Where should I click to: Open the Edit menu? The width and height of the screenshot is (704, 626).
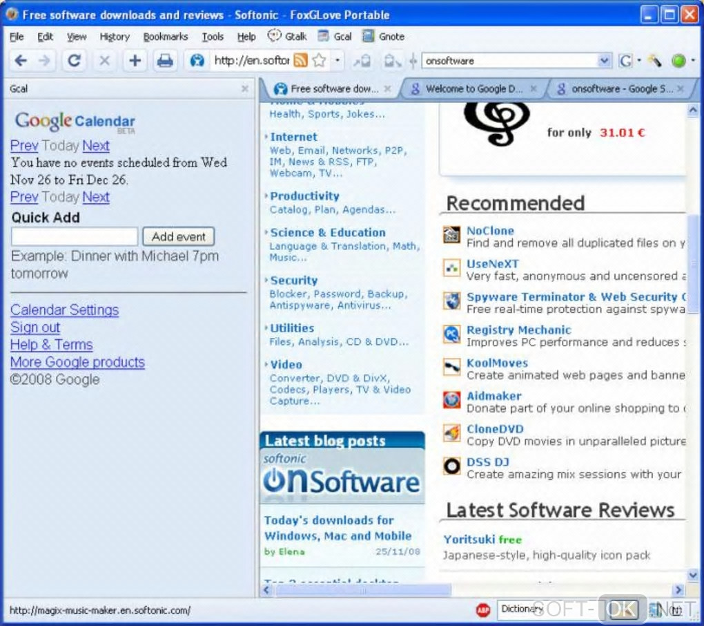click(45, 37)
